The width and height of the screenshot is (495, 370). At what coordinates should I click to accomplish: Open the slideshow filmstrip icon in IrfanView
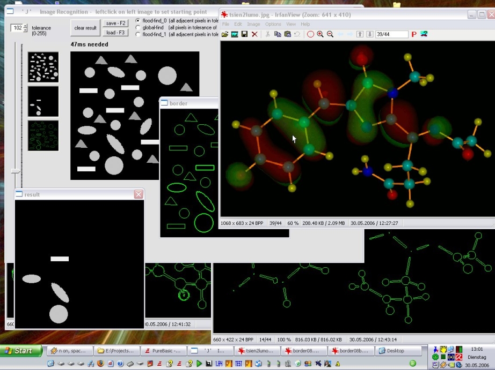[235, 34]
